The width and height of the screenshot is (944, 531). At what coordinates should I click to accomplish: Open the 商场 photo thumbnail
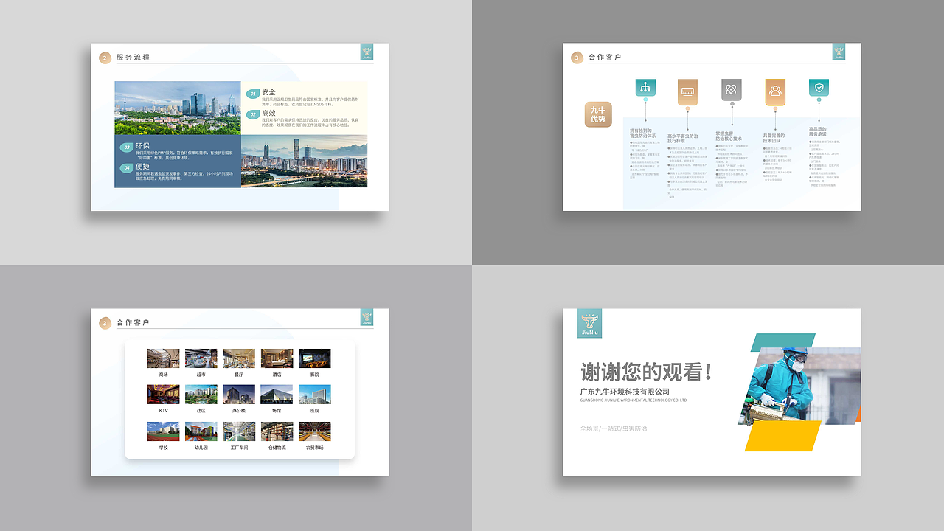(163, 358)
